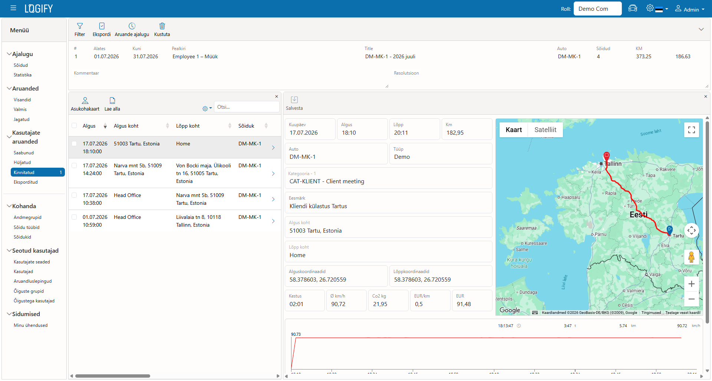This screenshot has height=381, width=712.
Task: Open trip details arrow for Liivalaia row
Action: 273,221
